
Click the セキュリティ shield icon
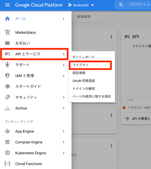point(7,97)
